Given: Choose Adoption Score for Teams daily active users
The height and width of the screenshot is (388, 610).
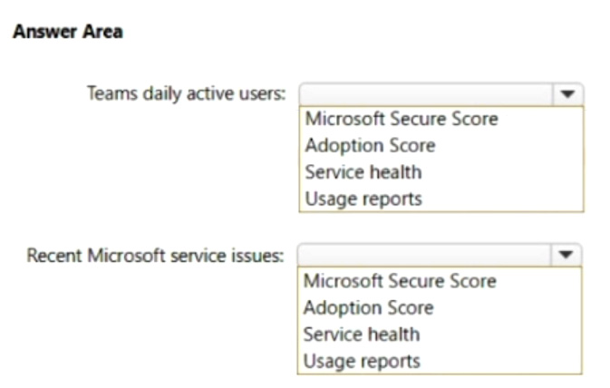Looking at the screenshot, I should coord(370,145).
